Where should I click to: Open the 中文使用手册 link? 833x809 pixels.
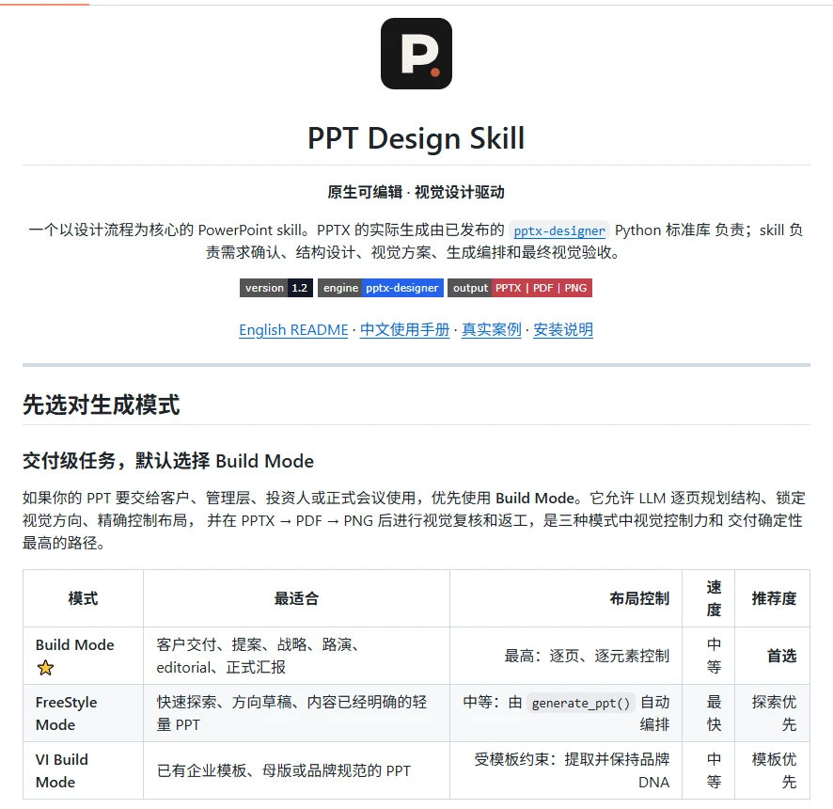405,329
